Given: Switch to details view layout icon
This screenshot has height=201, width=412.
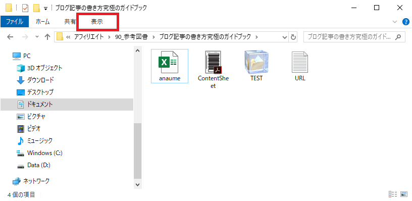Looking at the screenshot, I should [x=392, y=194].
